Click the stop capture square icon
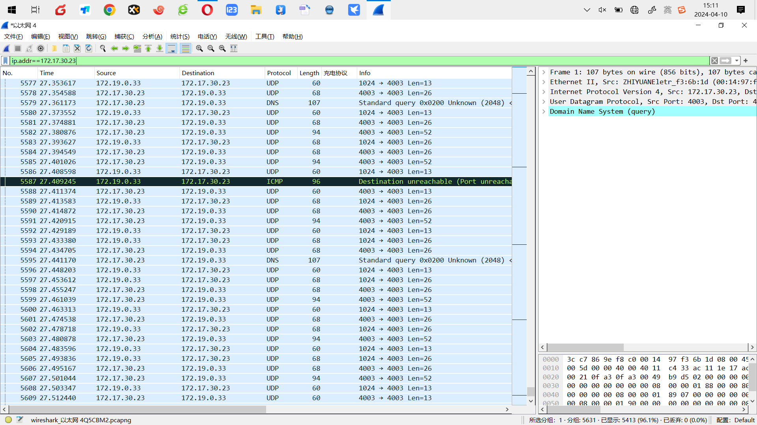Screen dimensions: 757x425 point(17,48)
